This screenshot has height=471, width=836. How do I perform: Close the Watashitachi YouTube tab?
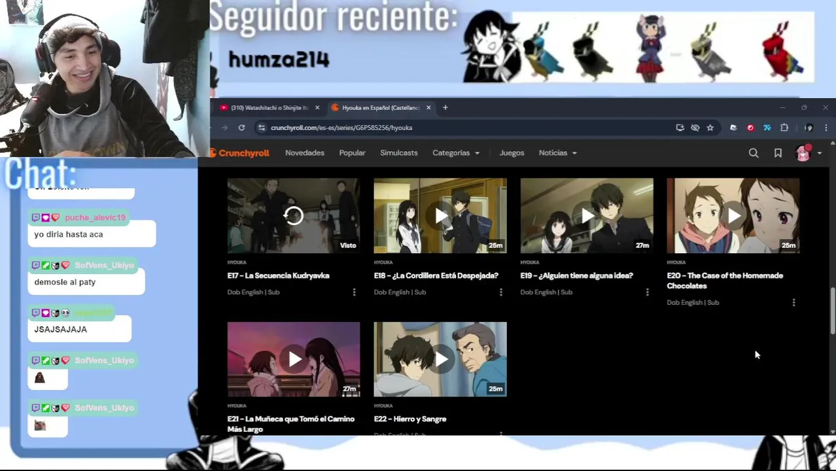coord(317,107)
